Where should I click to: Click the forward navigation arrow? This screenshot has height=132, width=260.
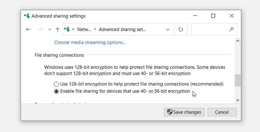[40, 29]
